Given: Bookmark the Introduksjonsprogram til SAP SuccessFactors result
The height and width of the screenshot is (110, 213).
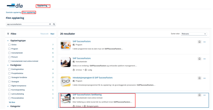Looking at the screenshot, I should (199, 78).
